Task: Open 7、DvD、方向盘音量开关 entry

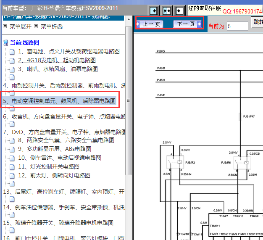Action: pos(64,132)
